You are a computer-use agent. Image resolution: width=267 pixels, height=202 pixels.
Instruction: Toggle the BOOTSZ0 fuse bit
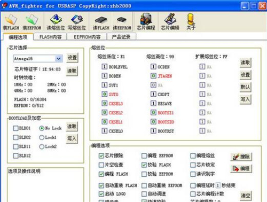pos(153,122)
